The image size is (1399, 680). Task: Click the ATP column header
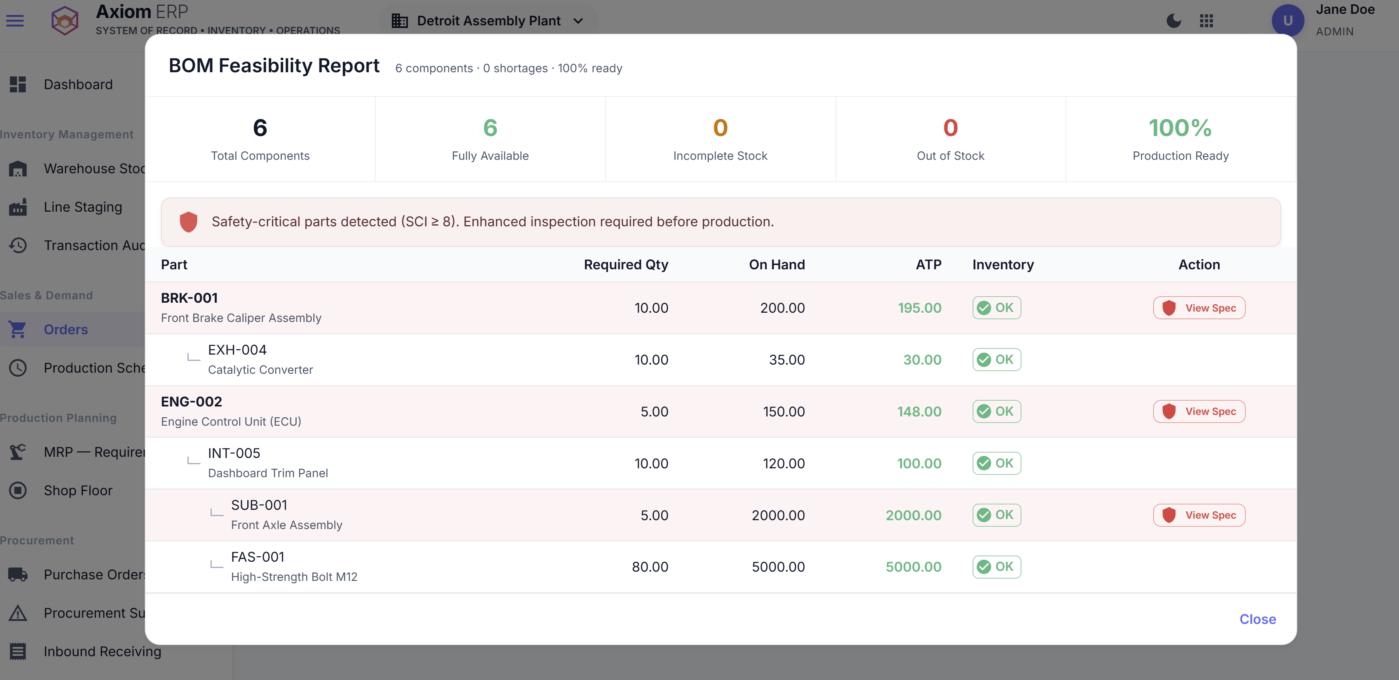[x=928, y=264]
